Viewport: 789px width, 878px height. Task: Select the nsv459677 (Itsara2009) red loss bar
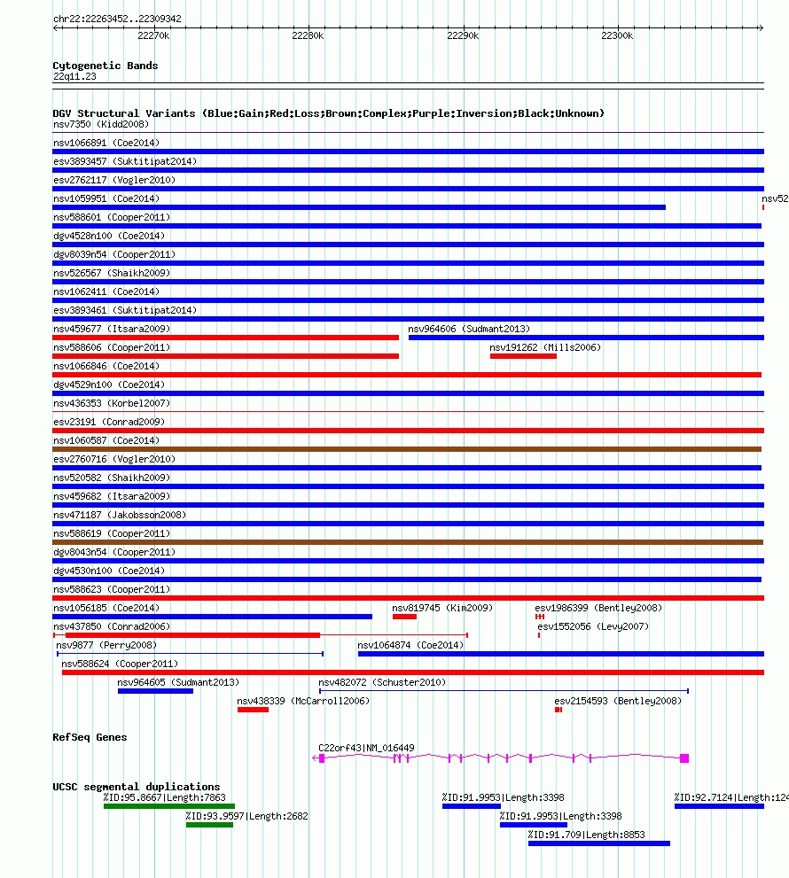[x=226, y=338]
